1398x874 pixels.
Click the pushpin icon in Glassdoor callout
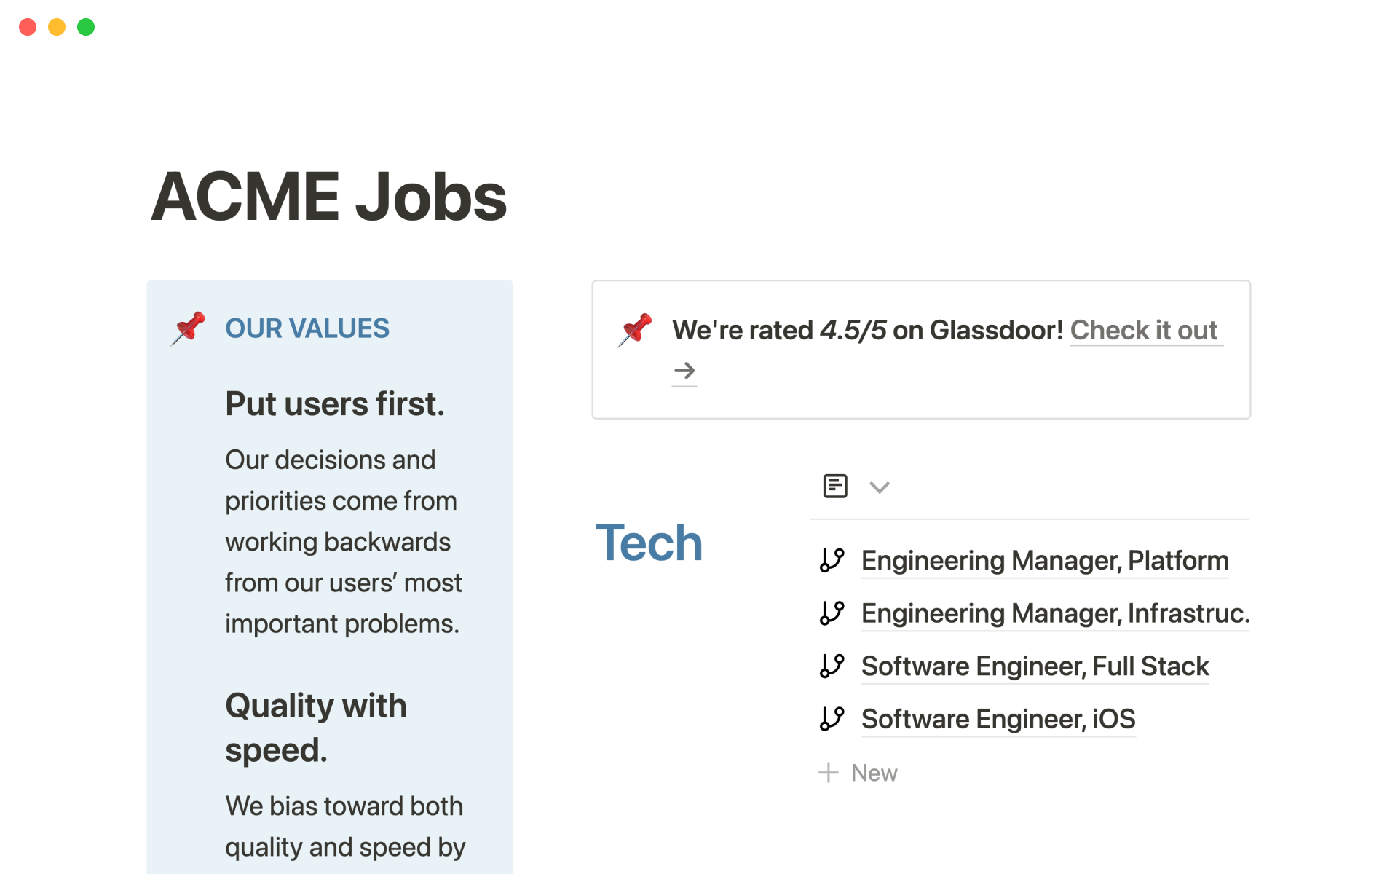point(634,330)
